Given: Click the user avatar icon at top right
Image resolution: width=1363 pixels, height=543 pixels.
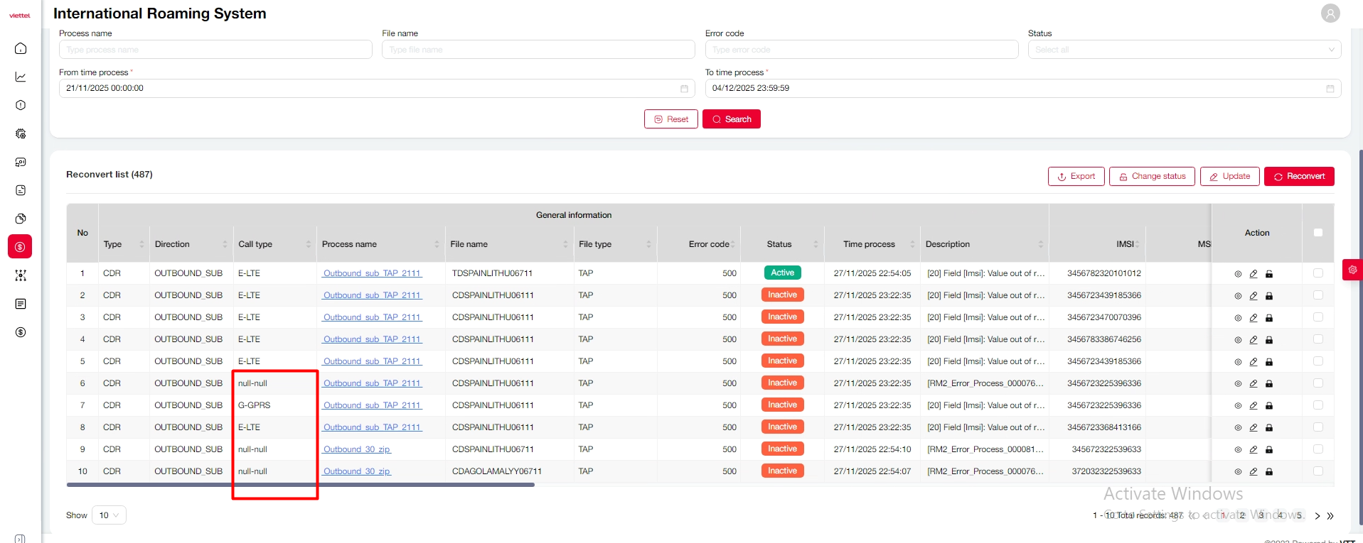Looking at the screenshot, I should (x=1330, y=13).
